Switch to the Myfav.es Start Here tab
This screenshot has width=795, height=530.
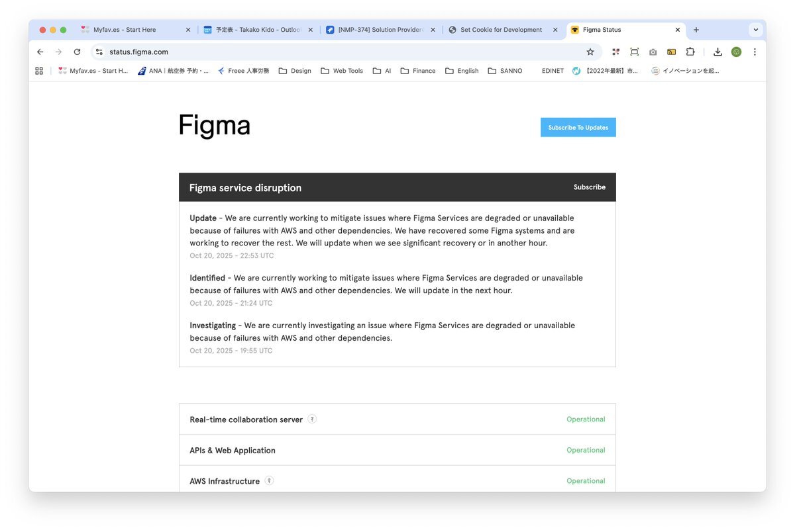pyautogui.click(x=125, y=30)
